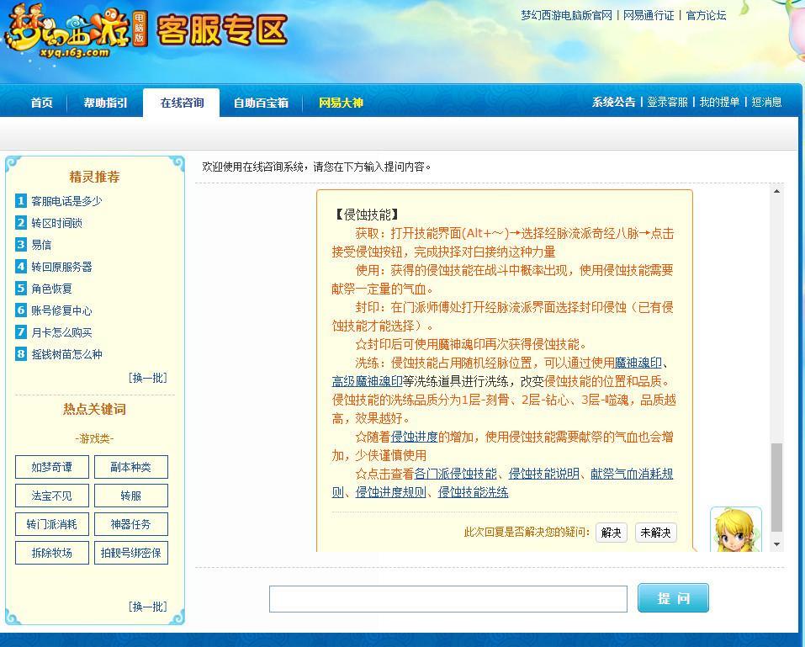The height and width of the screenshot is (647, 805).
Task: Open 系统公告 in the navigation bar
Action: tap(613, 102)
